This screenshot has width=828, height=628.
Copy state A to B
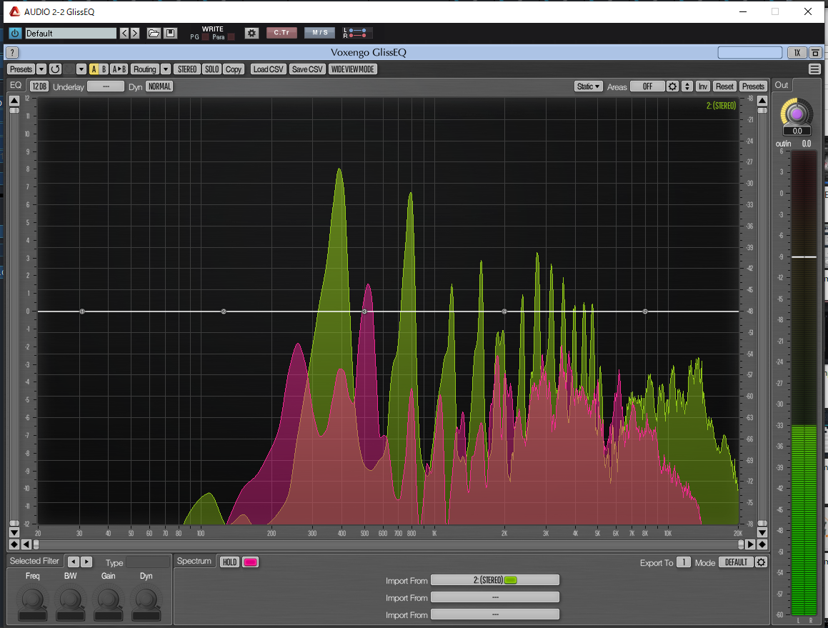tap(119, 69)
